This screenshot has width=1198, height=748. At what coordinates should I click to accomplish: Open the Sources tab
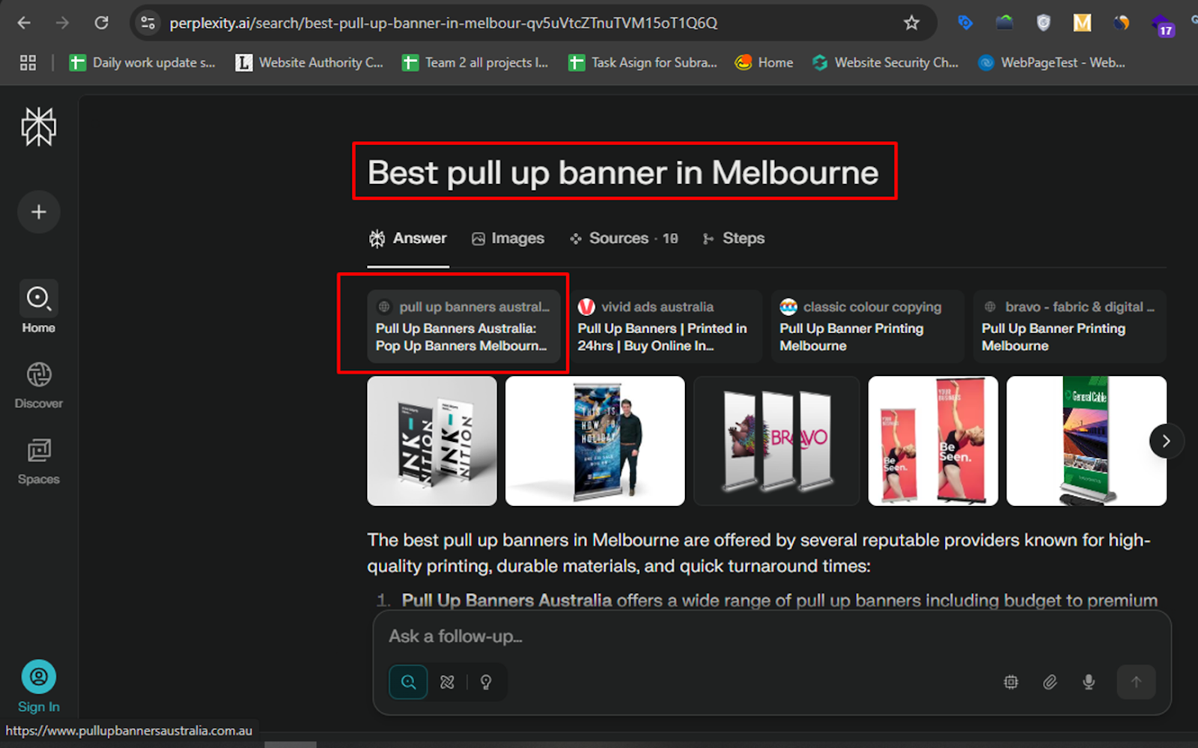[623, 239]
